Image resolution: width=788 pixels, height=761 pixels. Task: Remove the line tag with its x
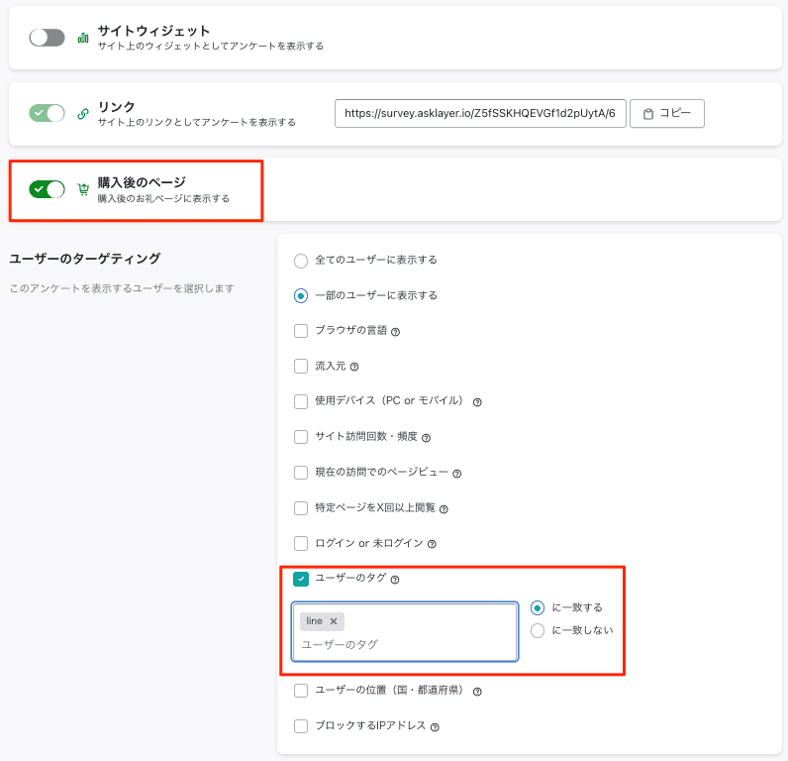[x=334, y=621]
